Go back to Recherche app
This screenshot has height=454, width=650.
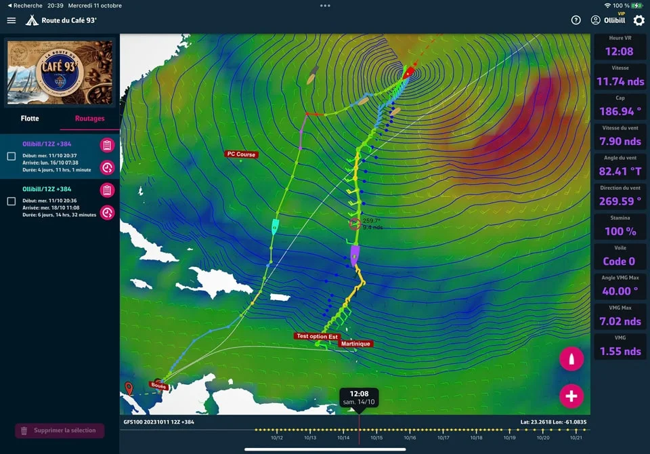(25, 5)
